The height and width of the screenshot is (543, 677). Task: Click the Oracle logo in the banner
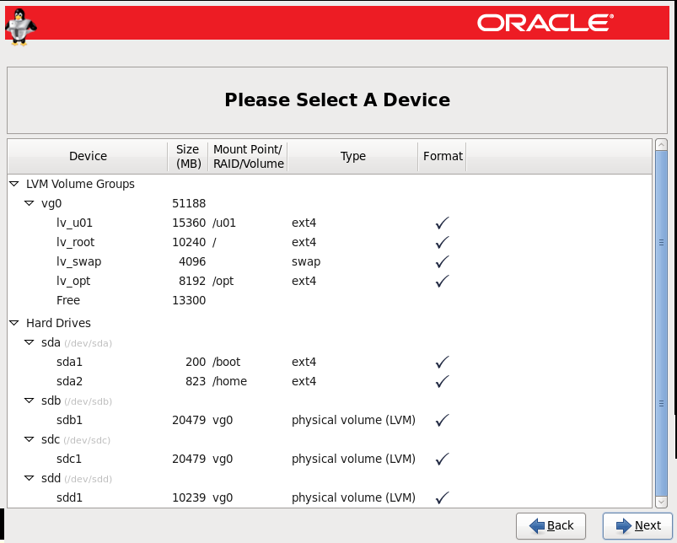click(545, 23)
